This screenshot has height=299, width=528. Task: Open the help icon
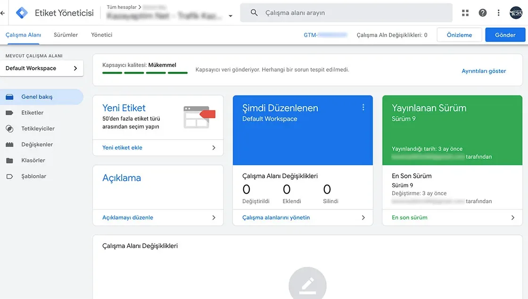(x=482, y=12)
